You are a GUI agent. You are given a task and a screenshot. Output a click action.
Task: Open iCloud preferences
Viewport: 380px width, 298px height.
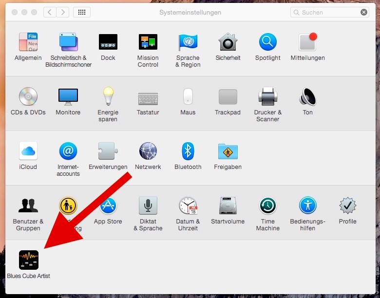tap(28, 151)
